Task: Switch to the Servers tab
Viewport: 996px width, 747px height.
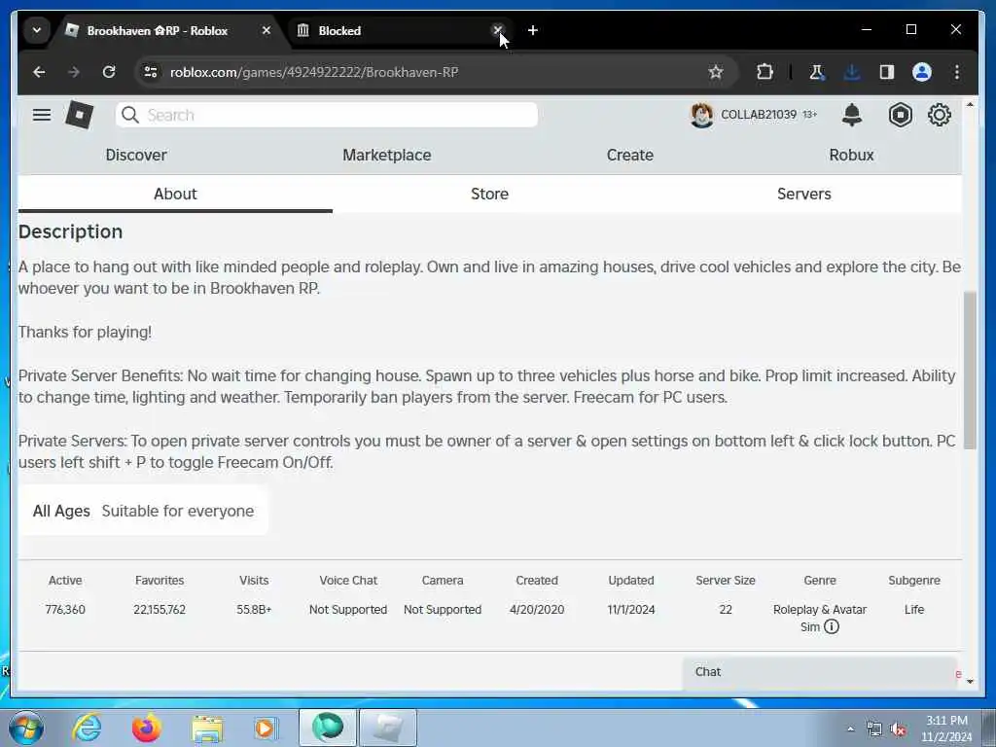Action: (804, 194)
